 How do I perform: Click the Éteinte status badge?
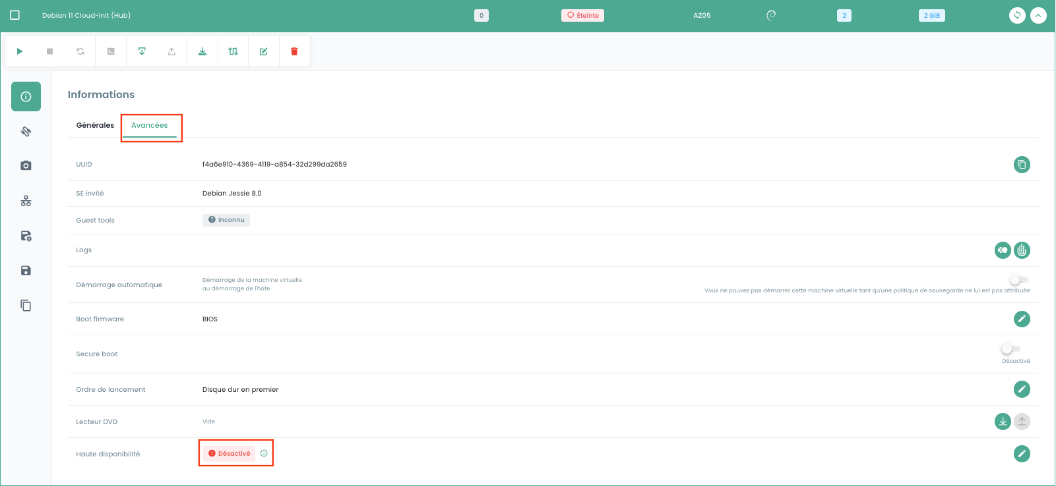582,15
